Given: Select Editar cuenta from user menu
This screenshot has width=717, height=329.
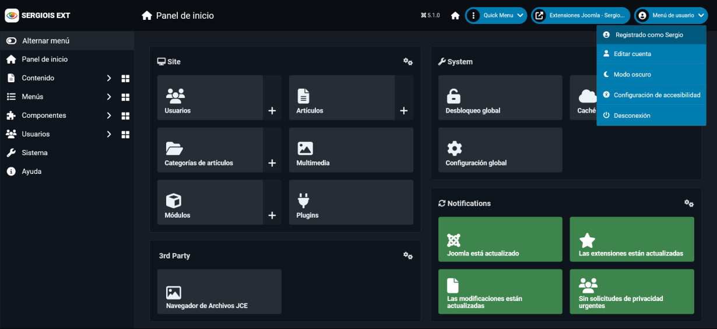Looking at the screenshot, I should pos(651,54).
